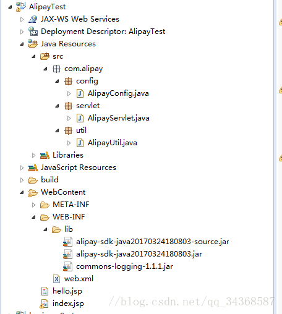Click the JAX-WS Web Services icon
This screenshot has height=314, width=282.
[x=33, y=19]
